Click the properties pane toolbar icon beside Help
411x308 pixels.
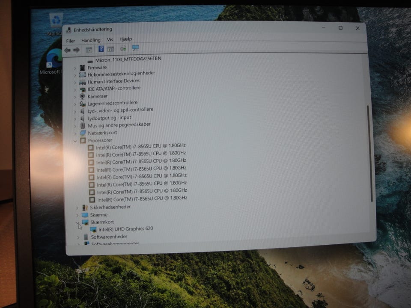pyautogui.click(x=110, y=49)
